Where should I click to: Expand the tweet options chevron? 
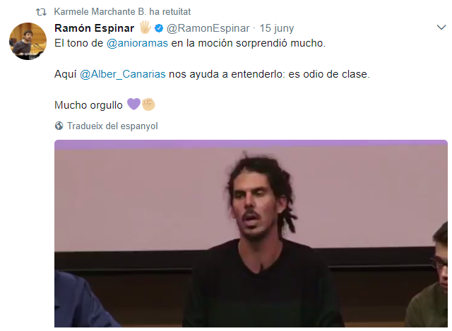click(441, 28)
